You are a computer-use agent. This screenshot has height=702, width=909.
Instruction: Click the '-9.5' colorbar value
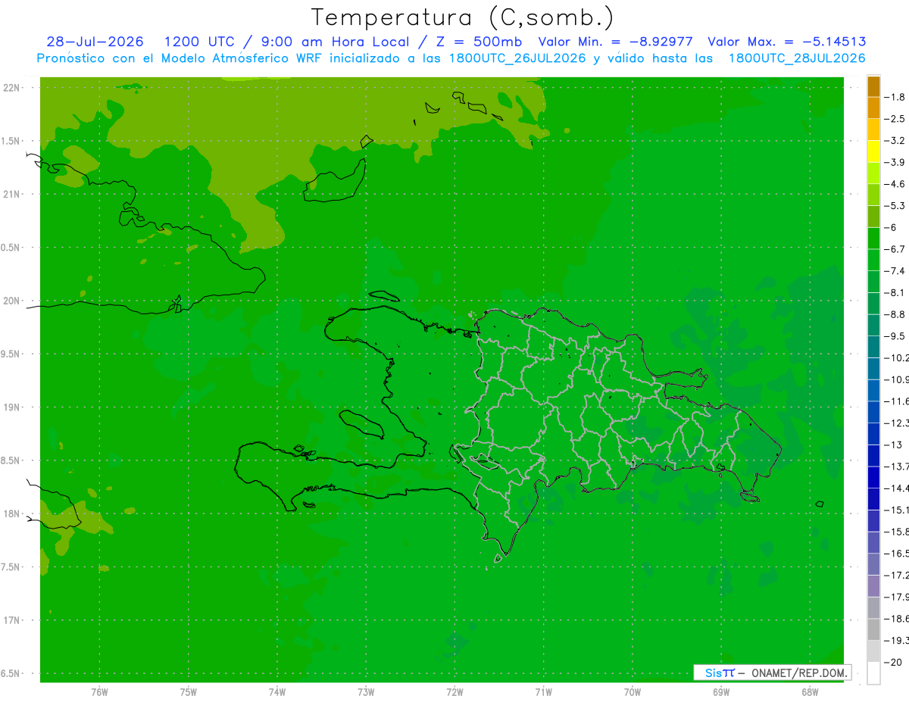pos(896,336)
